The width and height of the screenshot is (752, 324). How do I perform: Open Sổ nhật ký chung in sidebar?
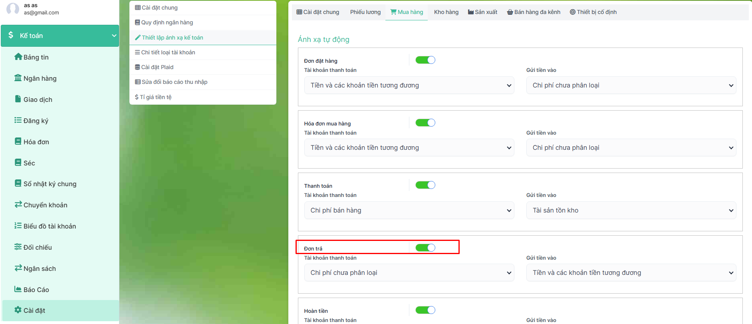tap(50, 184)
